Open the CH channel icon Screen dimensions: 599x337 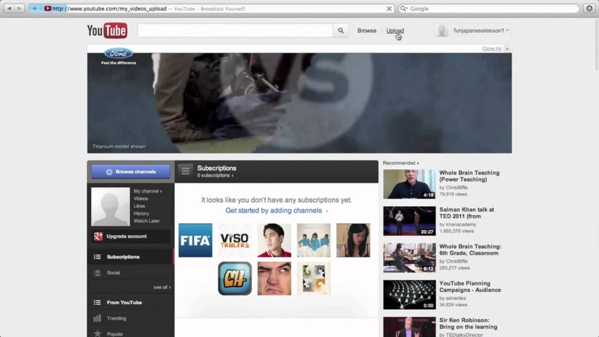click(234, 278)
